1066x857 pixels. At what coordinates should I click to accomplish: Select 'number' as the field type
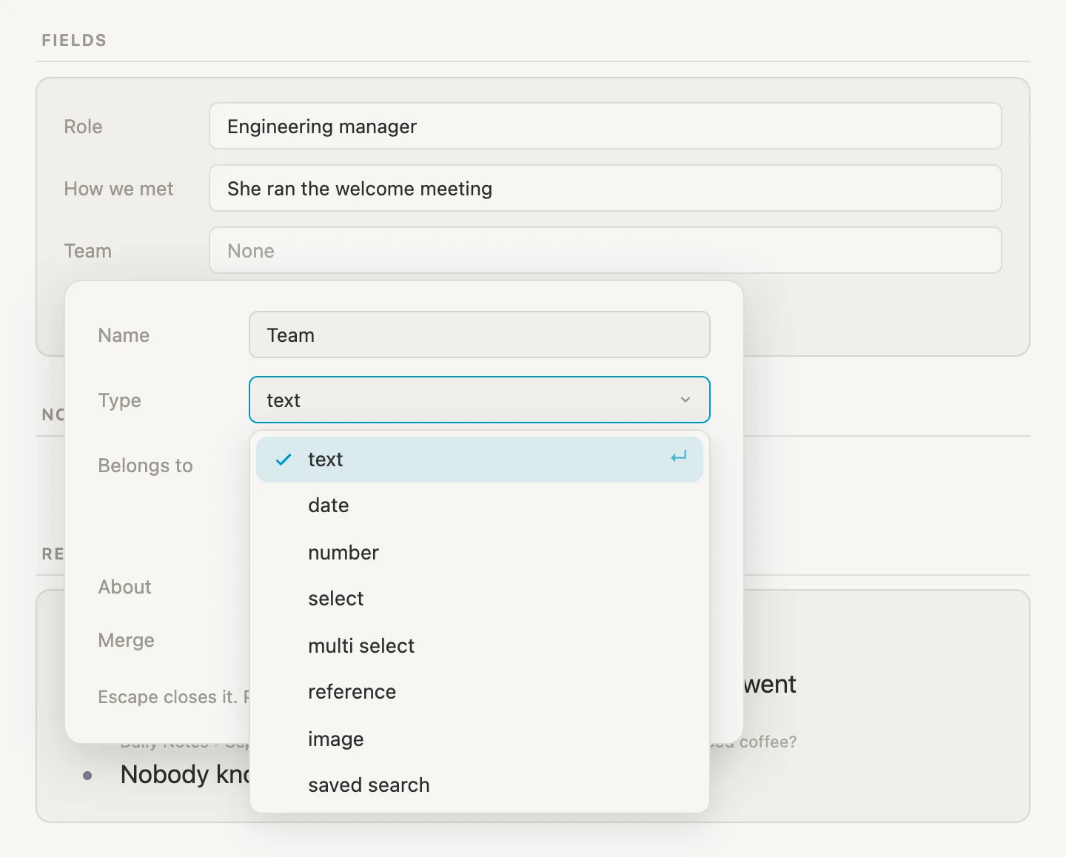[x=480, y=552]
